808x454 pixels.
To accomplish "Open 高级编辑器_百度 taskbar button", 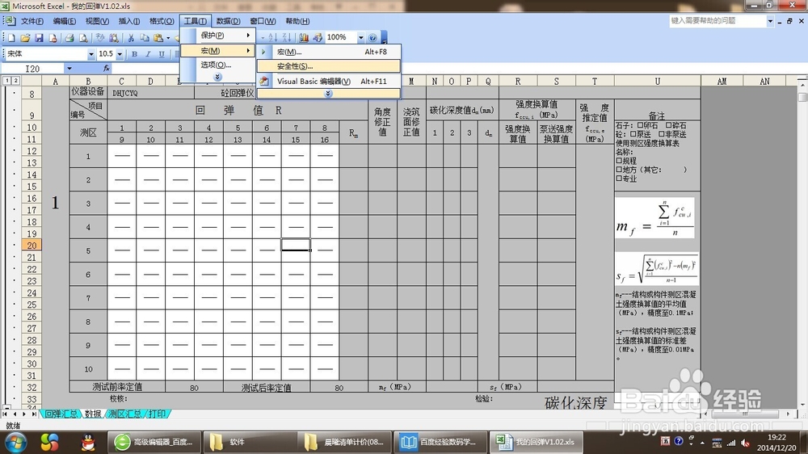I will pyautogui.click(x=154, y=442).
